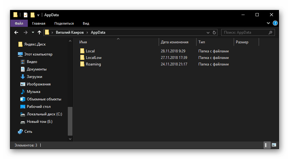
Task: Switch to the Вид ribbon tab
Action: [86, 23]
